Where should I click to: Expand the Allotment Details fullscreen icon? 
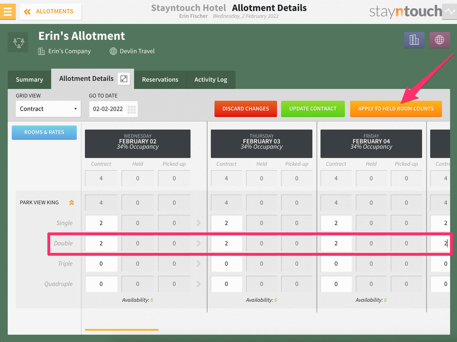(x=124, y=78)
